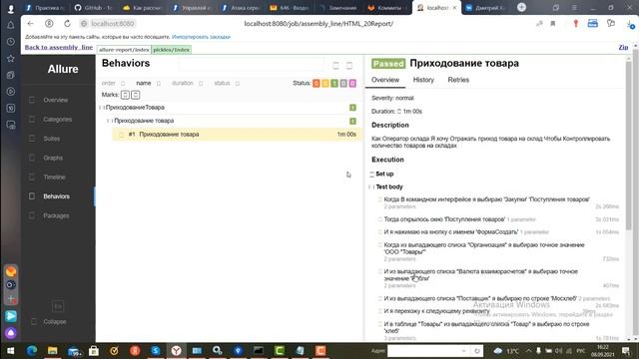
Task: Open the downloads icon in browser toolbar
Action: (630, 24)
